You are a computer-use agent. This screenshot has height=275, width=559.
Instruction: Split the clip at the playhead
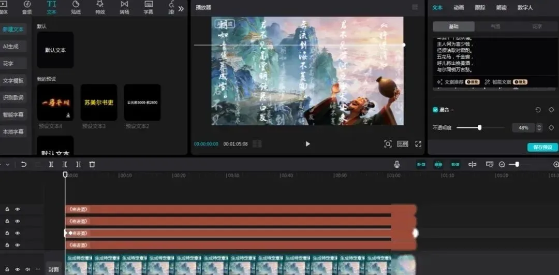(x=51, y=164)
